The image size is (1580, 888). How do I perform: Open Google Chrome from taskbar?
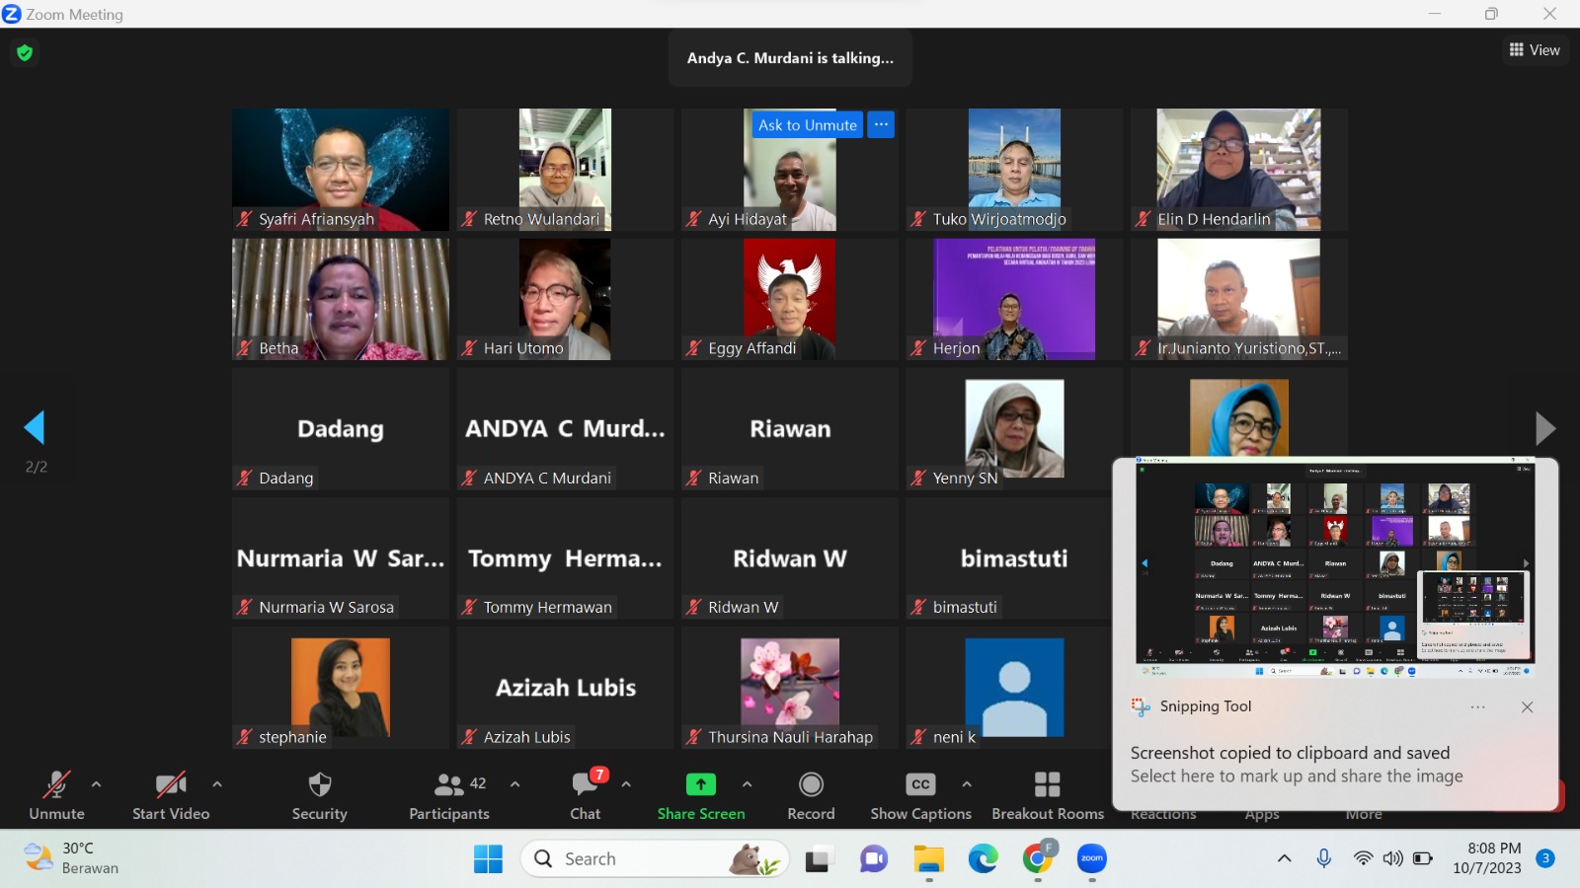[1037, 859]
